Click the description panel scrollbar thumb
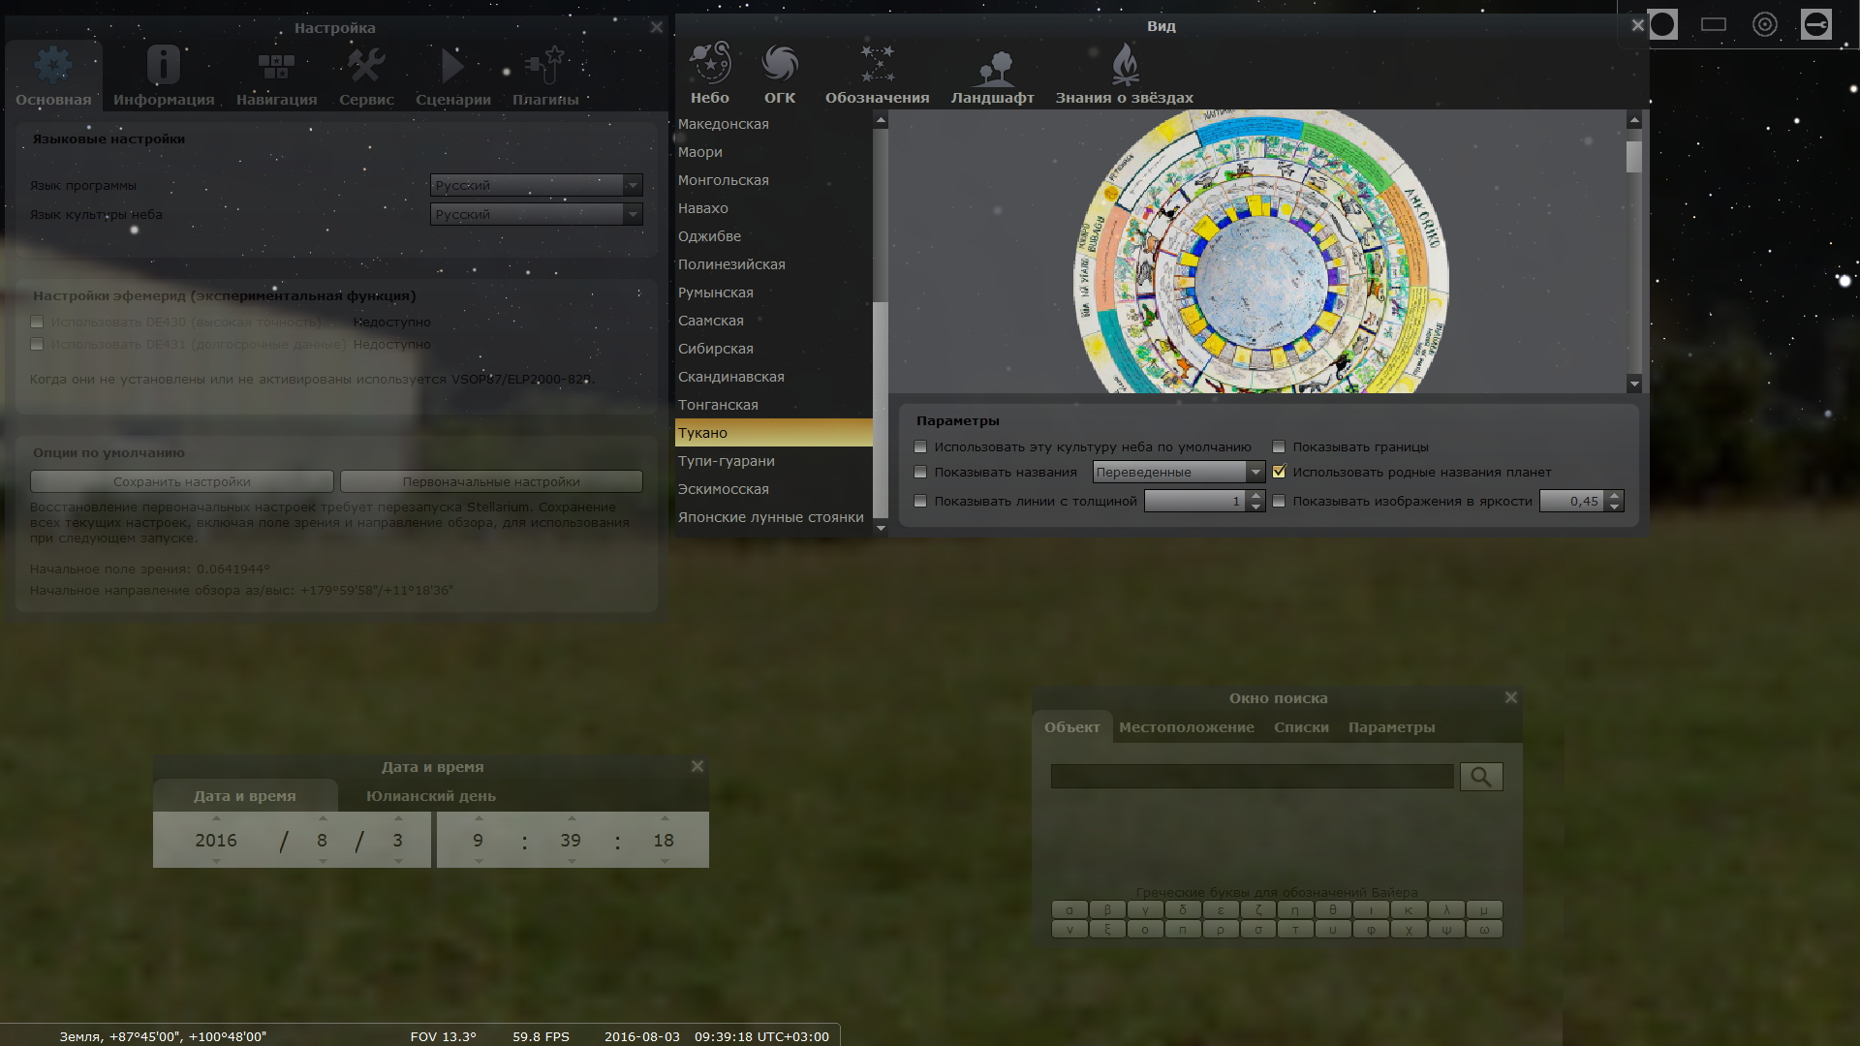The image size is (1860, 1046). coord(1634,157)
